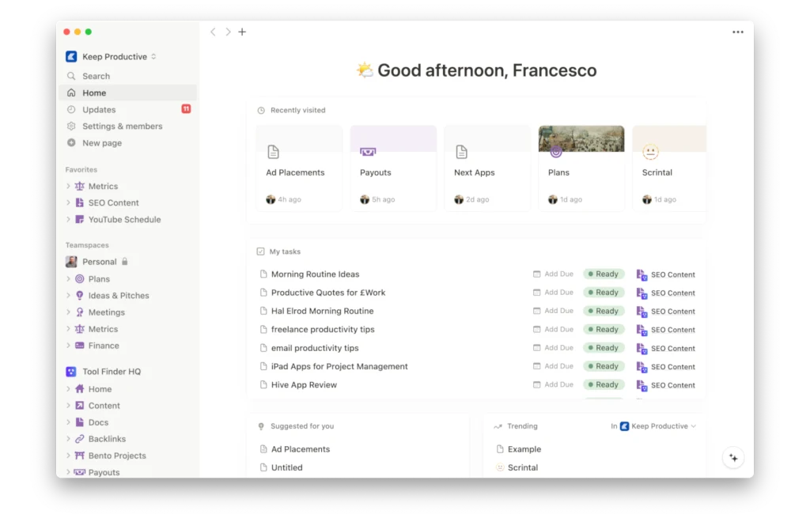Expand the Plans page in Personal
The width and height of the screenshot is (810, 518).
tap(68, 279)
